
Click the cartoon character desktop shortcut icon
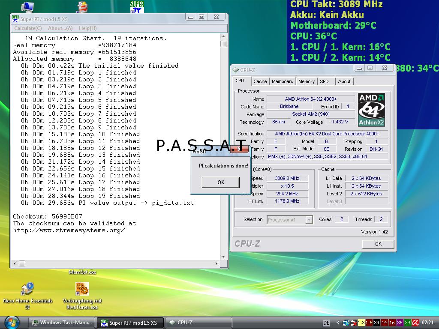[x=82, y=7]
